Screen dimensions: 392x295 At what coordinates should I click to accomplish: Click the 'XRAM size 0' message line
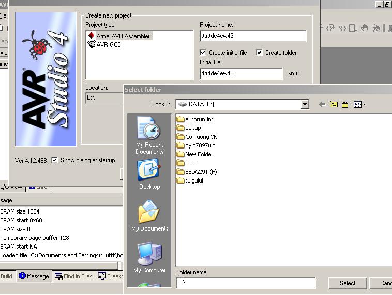(15, 229)
